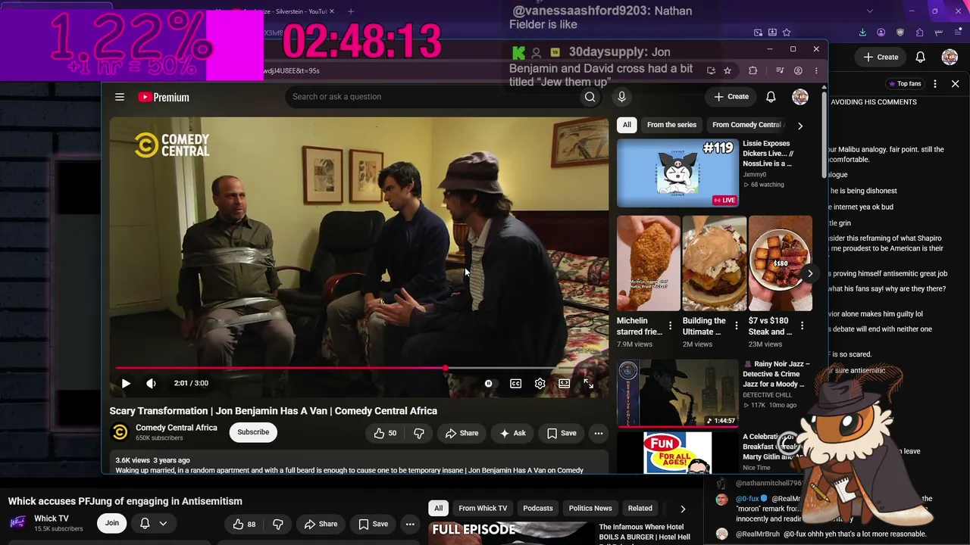Screen dimensions: 970x545
Task: Save the Jon Benjamin video to a playlist
Action: click(562, 433)
